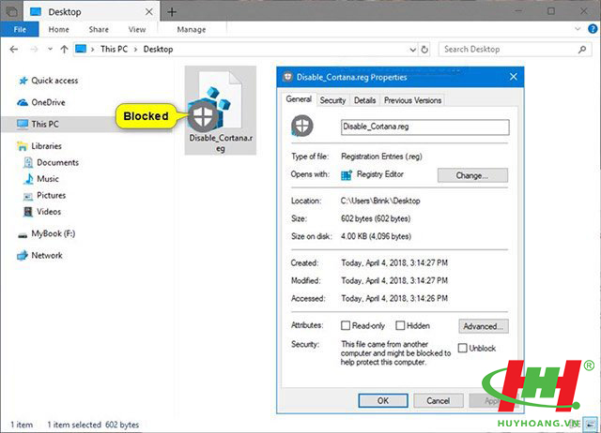Go up one folder level

[64, 50]
